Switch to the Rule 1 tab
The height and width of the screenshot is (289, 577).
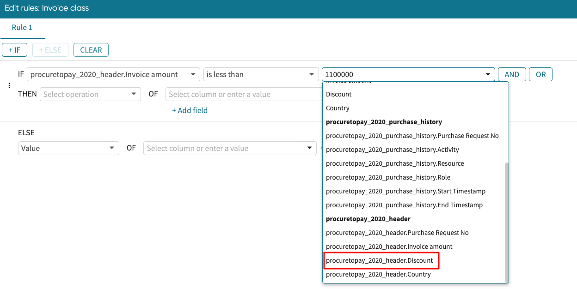point(22,28)
